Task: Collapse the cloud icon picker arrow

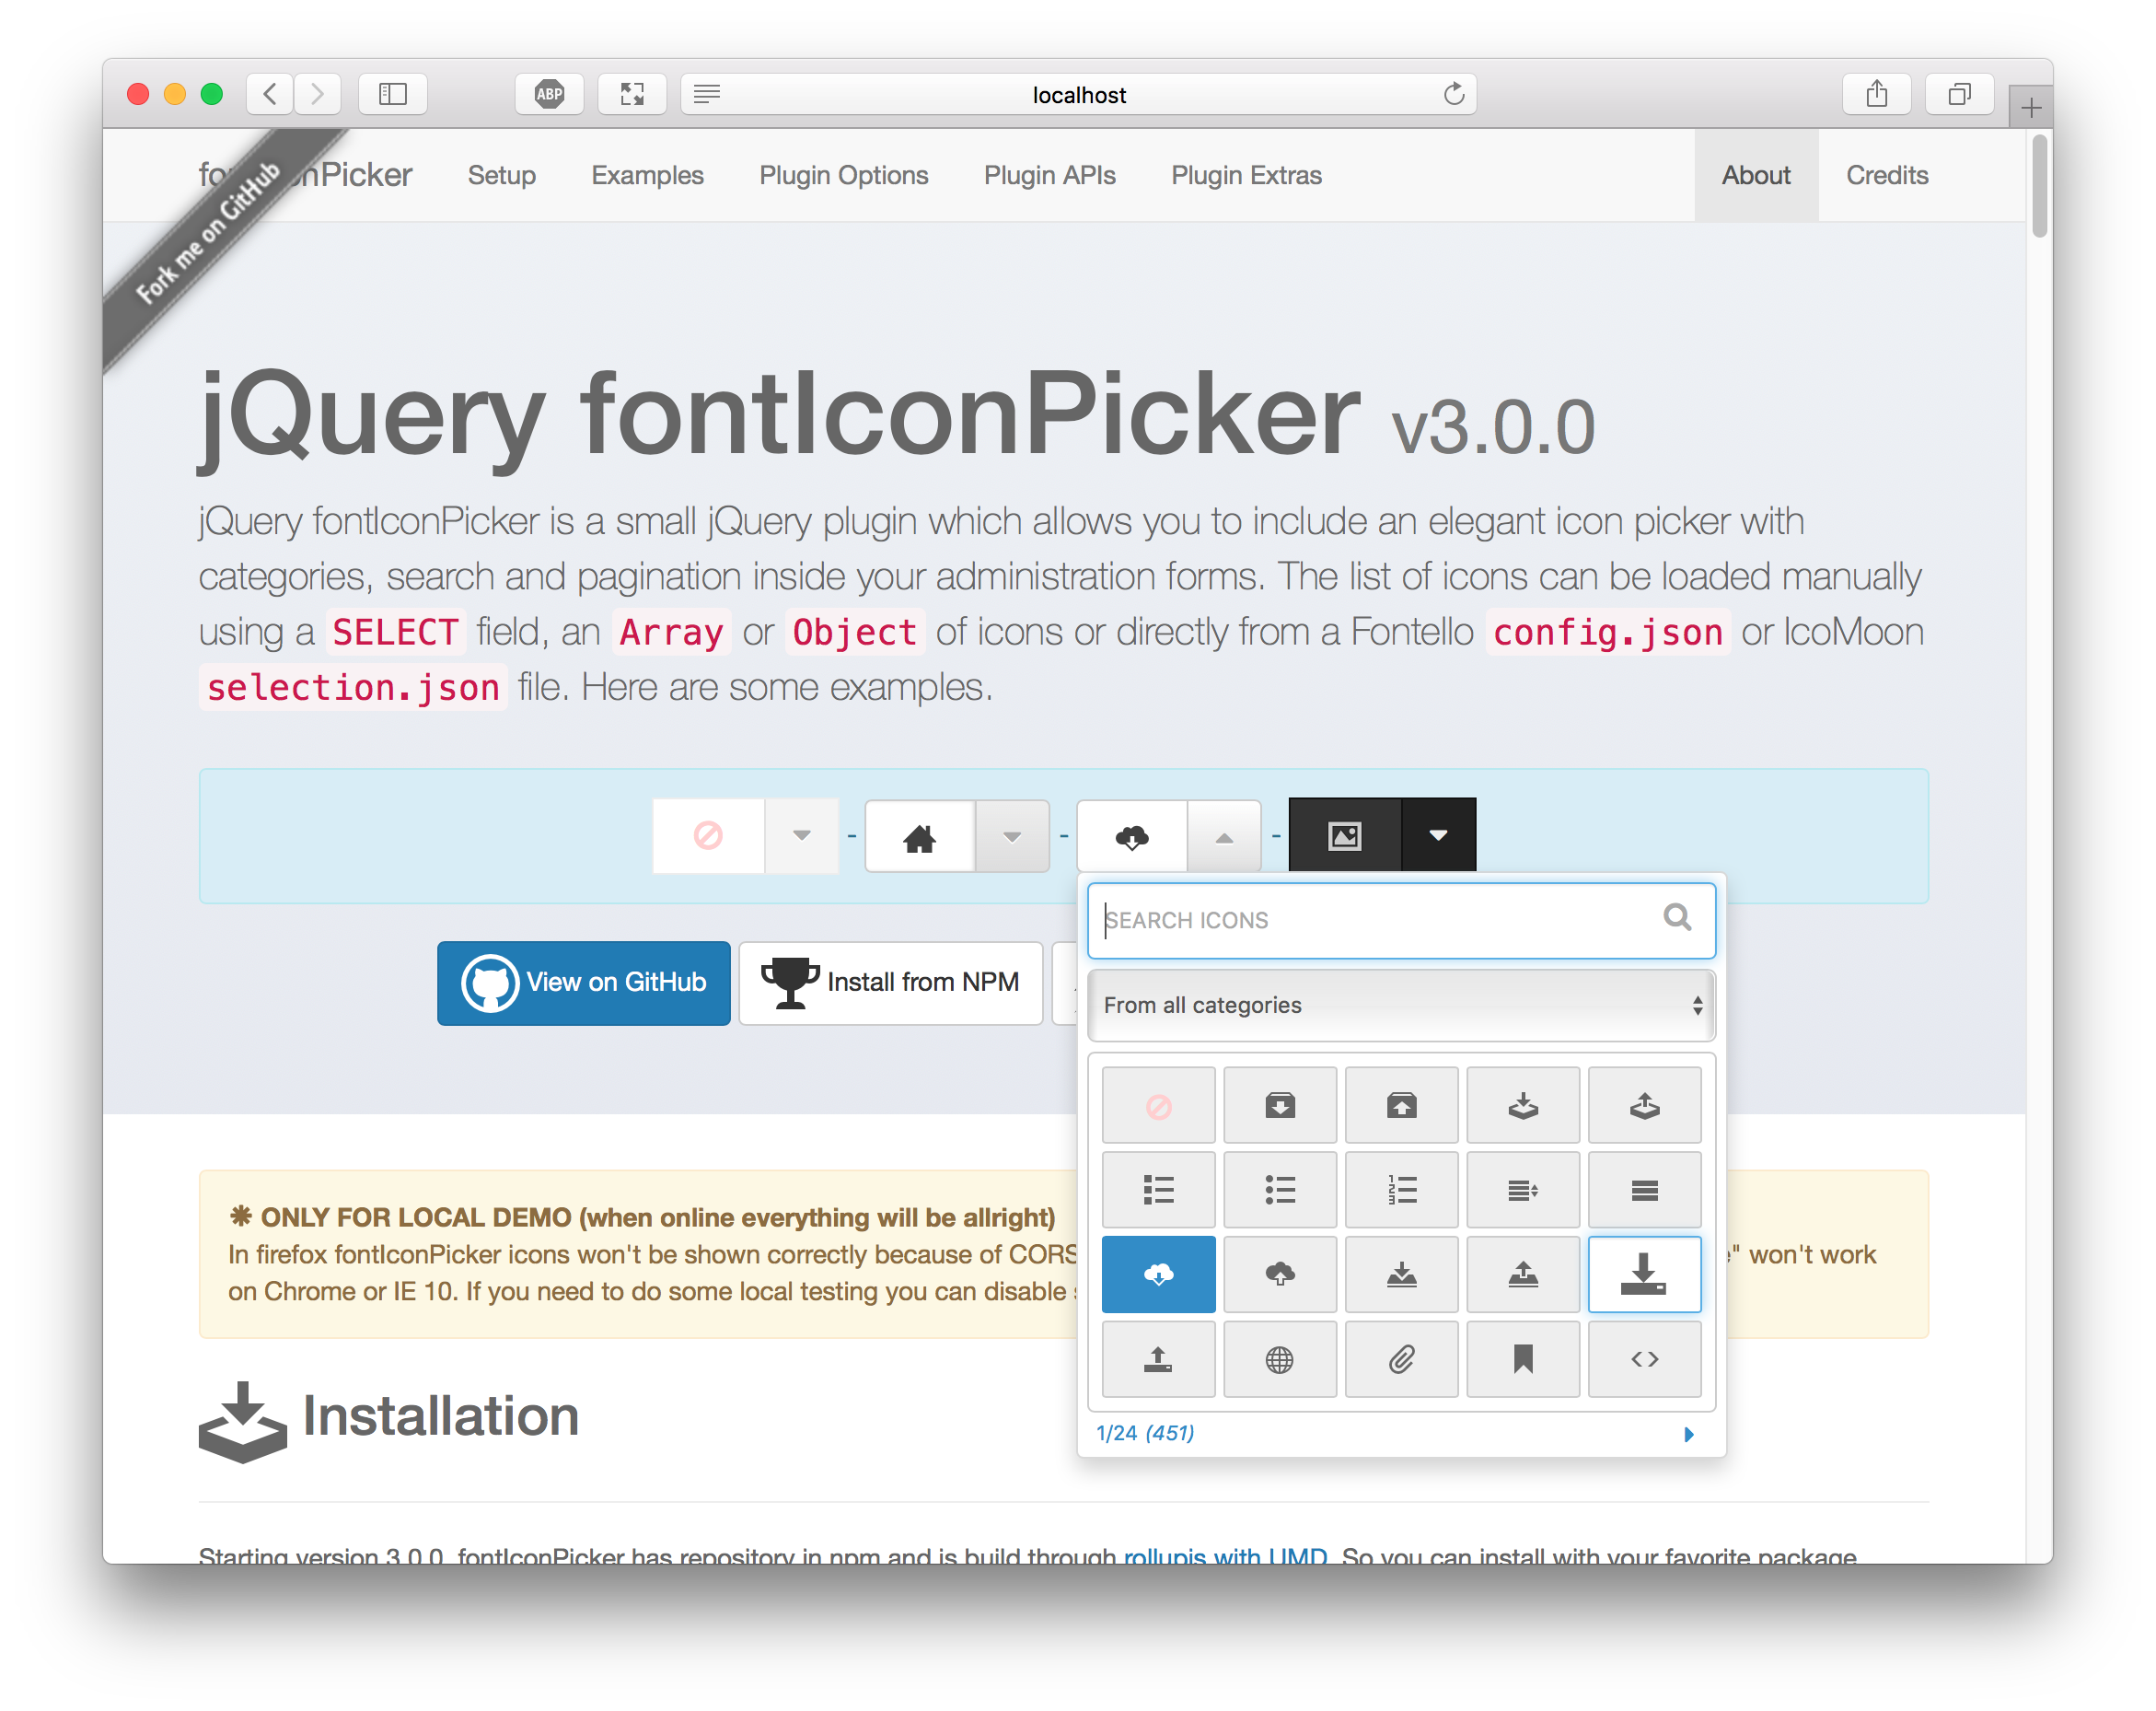Action: pos(1223,836)
